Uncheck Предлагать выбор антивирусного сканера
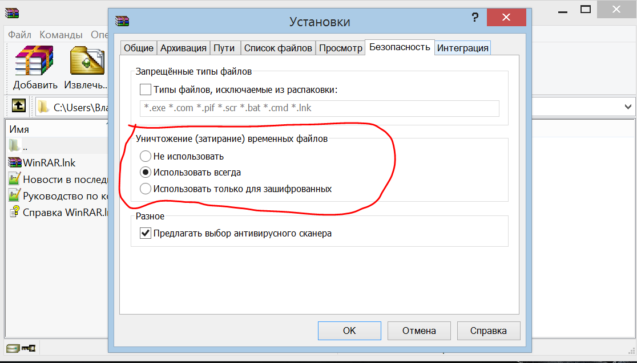 pos(146,233)
